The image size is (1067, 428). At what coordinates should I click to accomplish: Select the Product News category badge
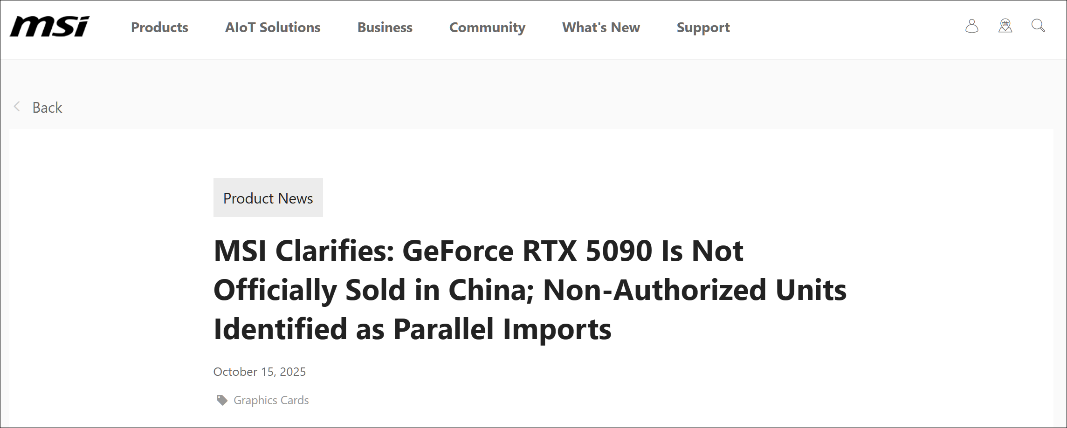[268, 198]
